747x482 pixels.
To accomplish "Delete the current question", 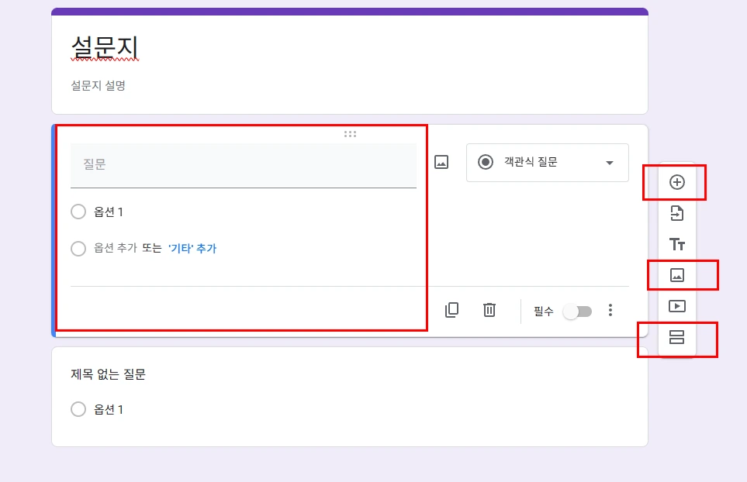I will pos(489,310).
